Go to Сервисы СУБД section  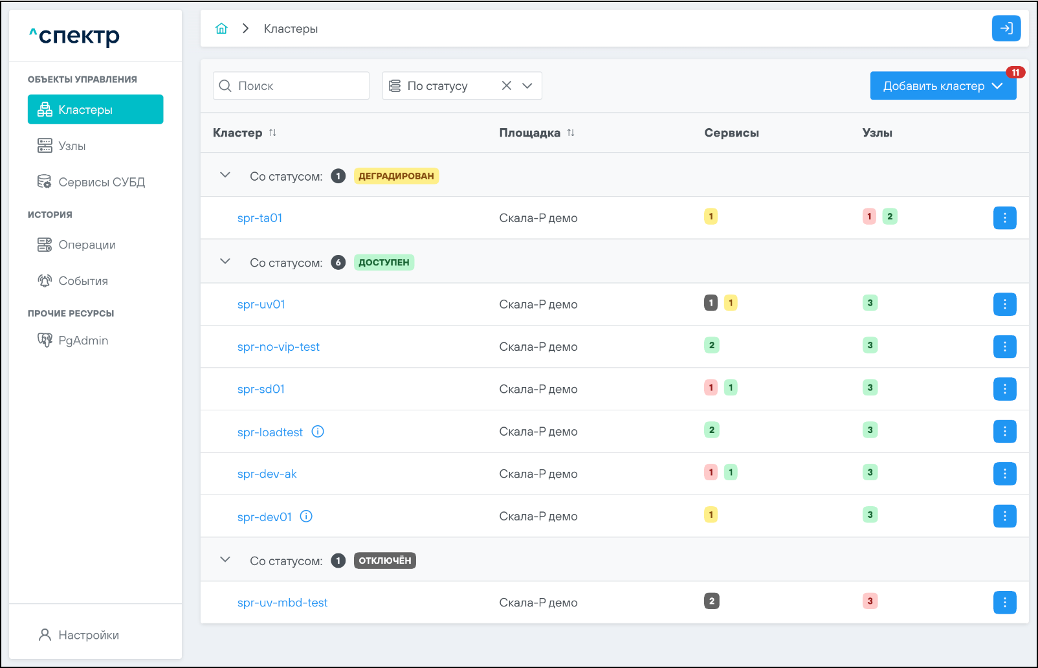[x=101, y=183]
